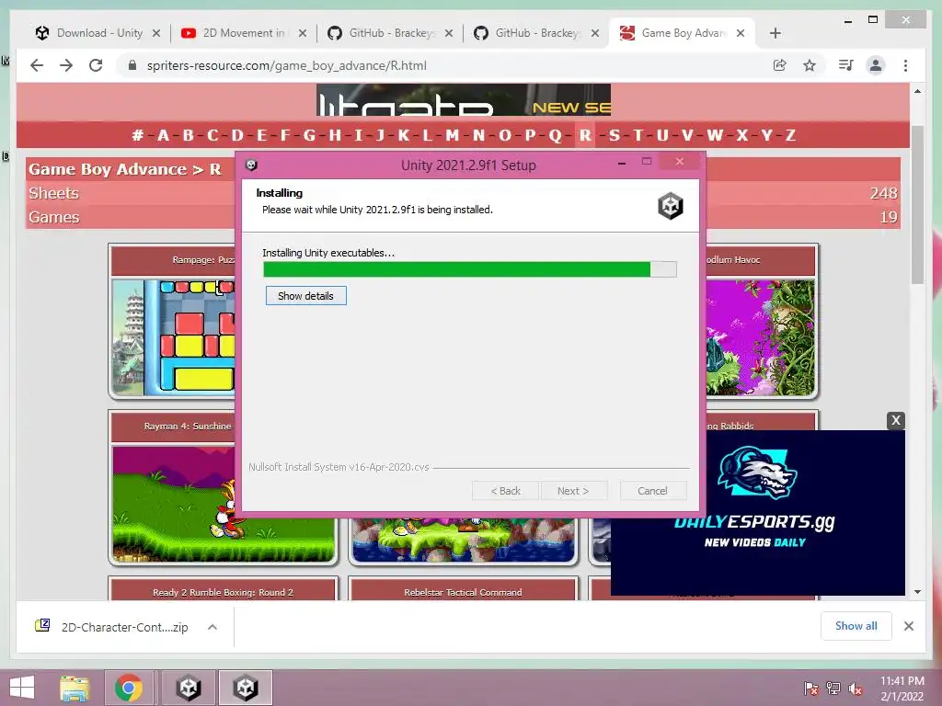This screenshot has width=942, height=706.
Task: Expand options for the downloaded zip file
Action: [213, 627]
